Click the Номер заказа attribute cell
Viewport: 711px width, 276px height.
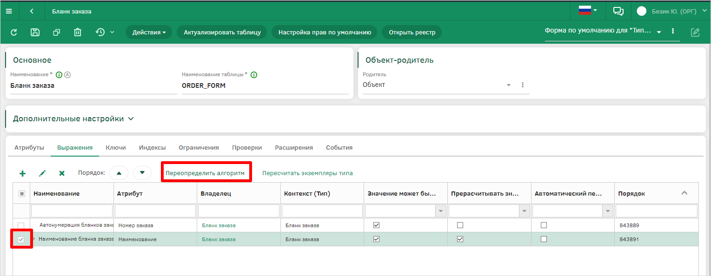click(155, 225)
